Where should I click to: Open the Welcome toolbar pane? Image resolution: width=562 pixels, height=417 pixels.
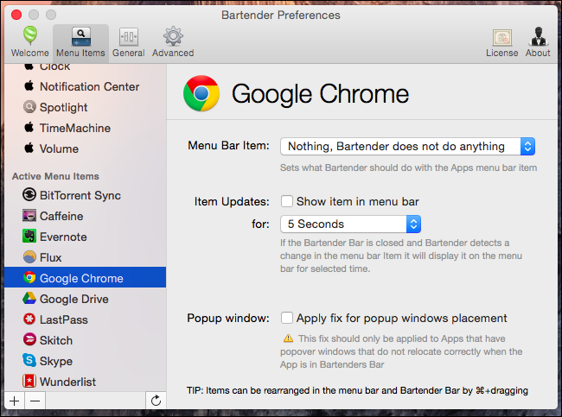click(29, 41)
